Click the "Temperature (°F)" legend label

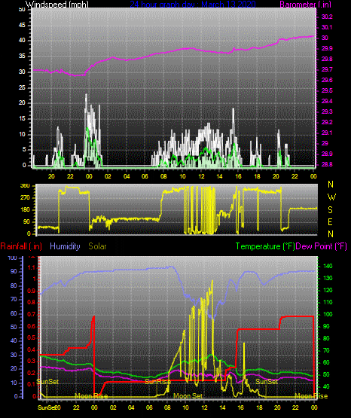click(x=265, y=246)
